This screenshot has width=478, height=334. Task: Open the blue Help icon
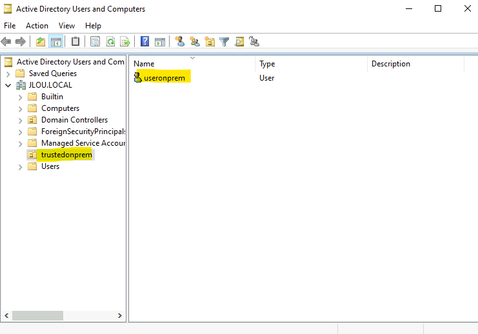[x=144, y=41]
